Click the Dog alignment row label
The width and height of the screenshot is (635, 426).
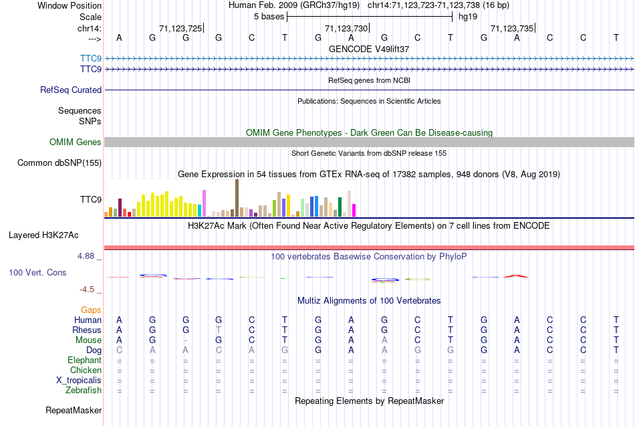tap(94, 350)
